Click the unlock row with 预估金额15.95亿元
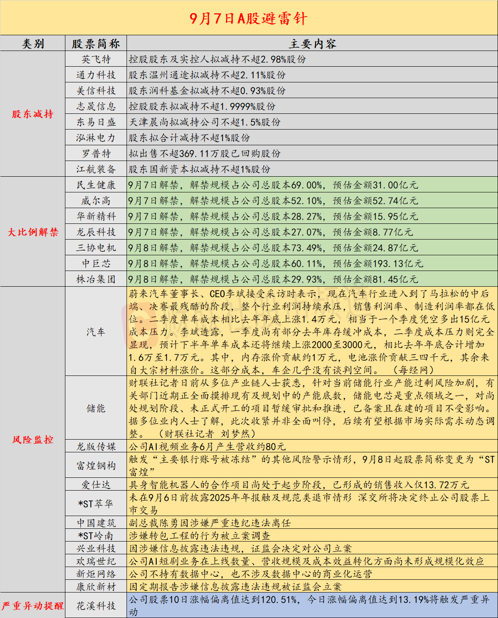Viewport: 498px width, 618px height. [312, 216]
